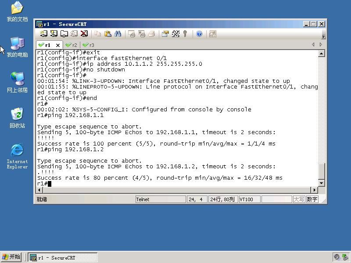Click 'r1 - SecureCRT' taskbar button

(63, 258)
